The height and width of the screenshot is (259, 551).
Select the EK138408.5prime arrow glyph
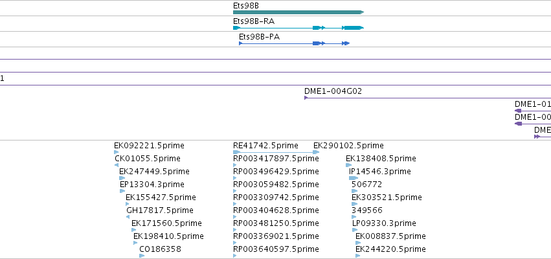point(348,165)
